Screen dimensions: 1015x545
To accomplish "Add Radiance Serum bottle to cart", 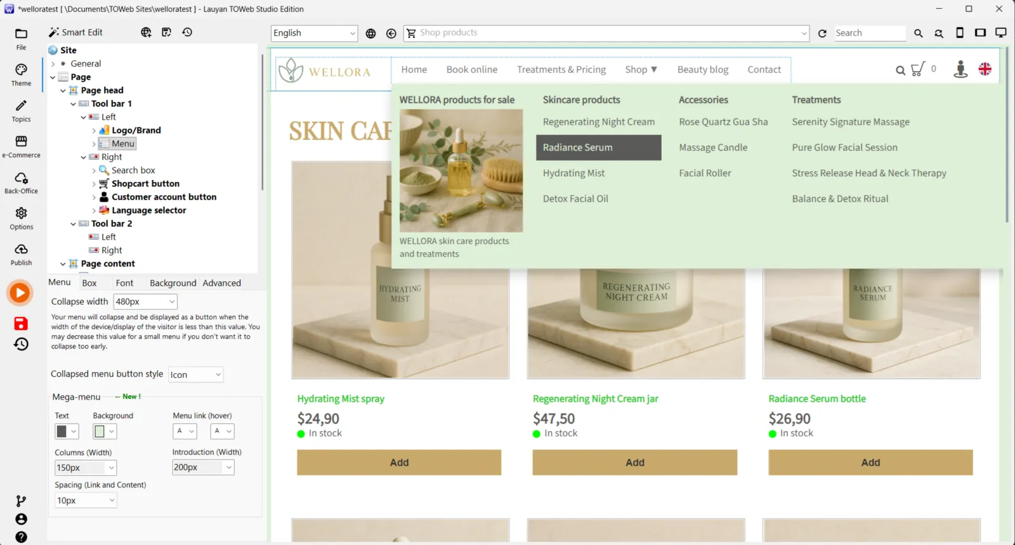I will (x=870, y=463).
